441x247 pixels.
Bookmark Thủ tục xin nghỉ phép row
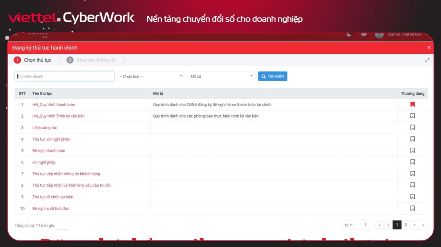click(412, 139)
